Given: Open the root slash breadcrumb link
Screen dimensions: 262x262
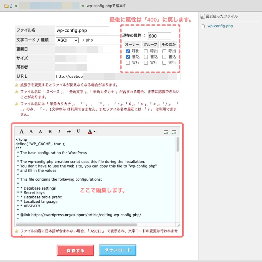Looking at the screenshot, I should [x=11, y=6].
